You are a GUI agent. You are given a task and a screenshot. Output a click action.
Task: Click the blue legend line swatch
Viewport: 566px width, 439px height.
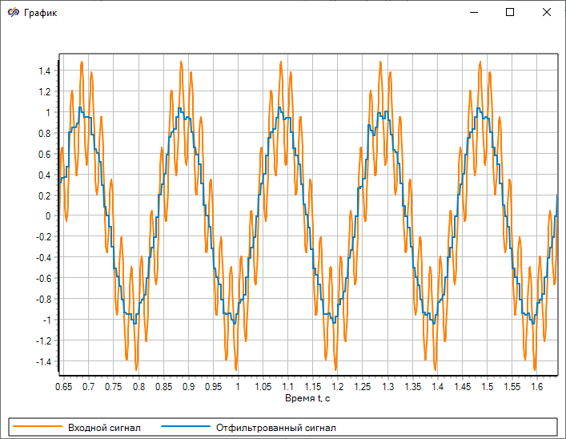tap(185, 428)
